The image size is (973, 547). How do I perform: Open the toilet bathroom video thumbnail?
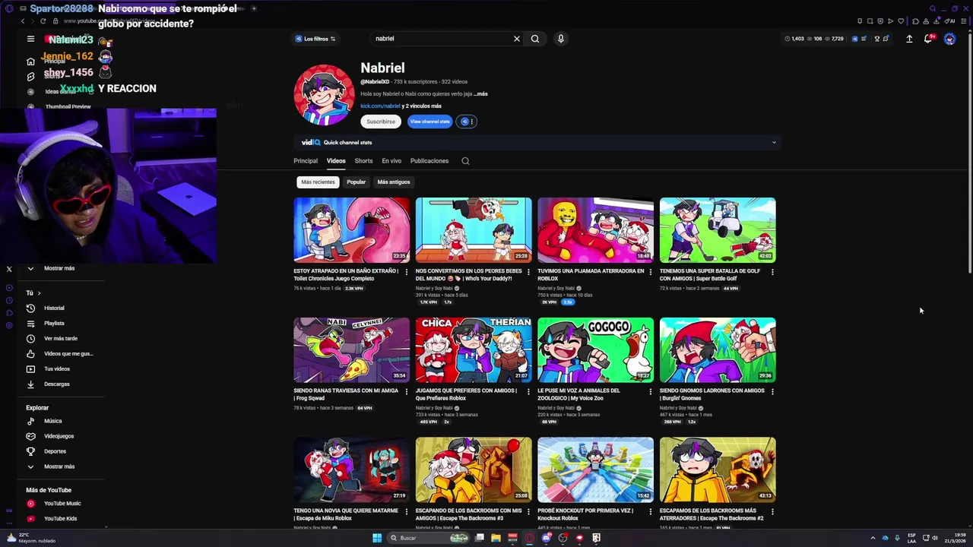point(351,230)
